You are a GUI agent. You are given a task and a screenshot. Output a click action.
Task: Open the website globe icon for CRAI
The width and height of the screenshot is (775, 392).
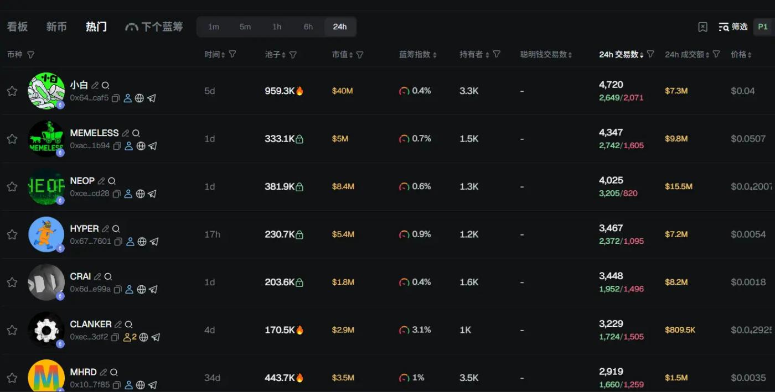141,289
